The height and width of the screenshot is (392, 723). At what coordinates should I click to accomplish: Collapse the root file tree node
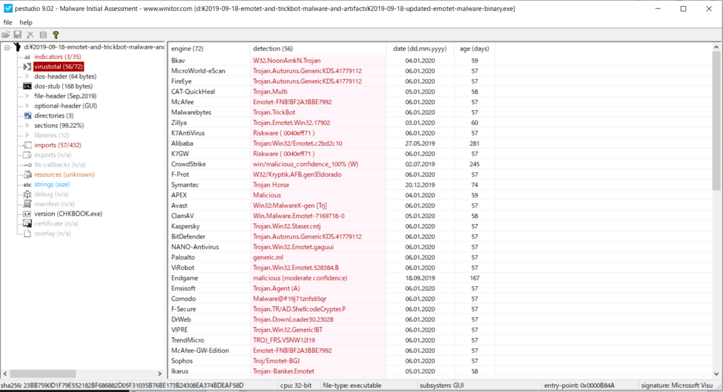pos(6,47)
